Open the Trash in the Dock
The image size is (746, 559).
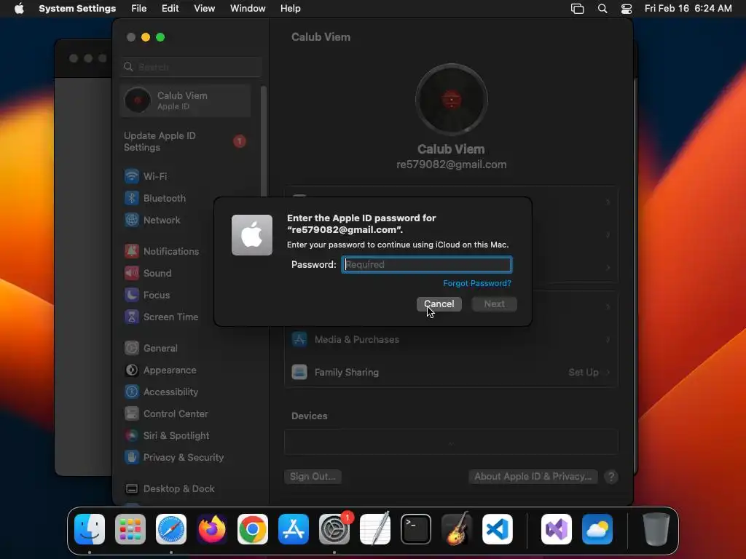656,529
